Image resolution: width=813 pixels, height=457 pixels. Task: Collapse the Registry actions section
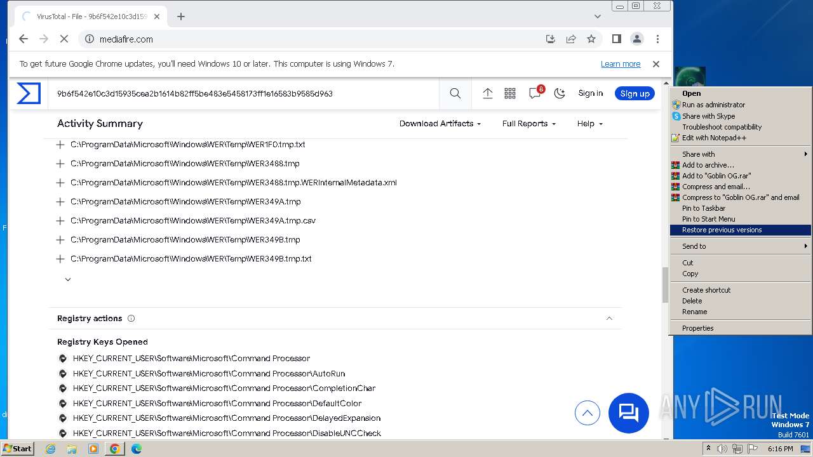point(609,319)
